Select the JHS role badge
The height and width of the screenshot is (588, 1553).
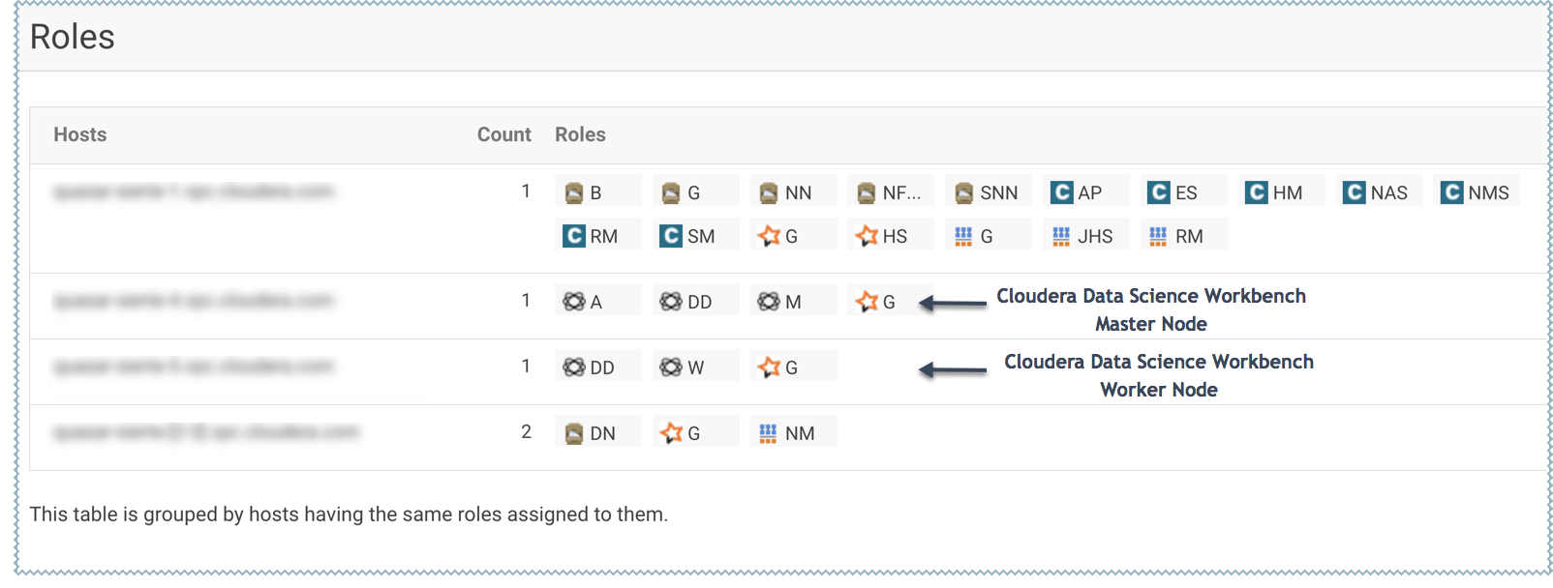pos(1083,236)
